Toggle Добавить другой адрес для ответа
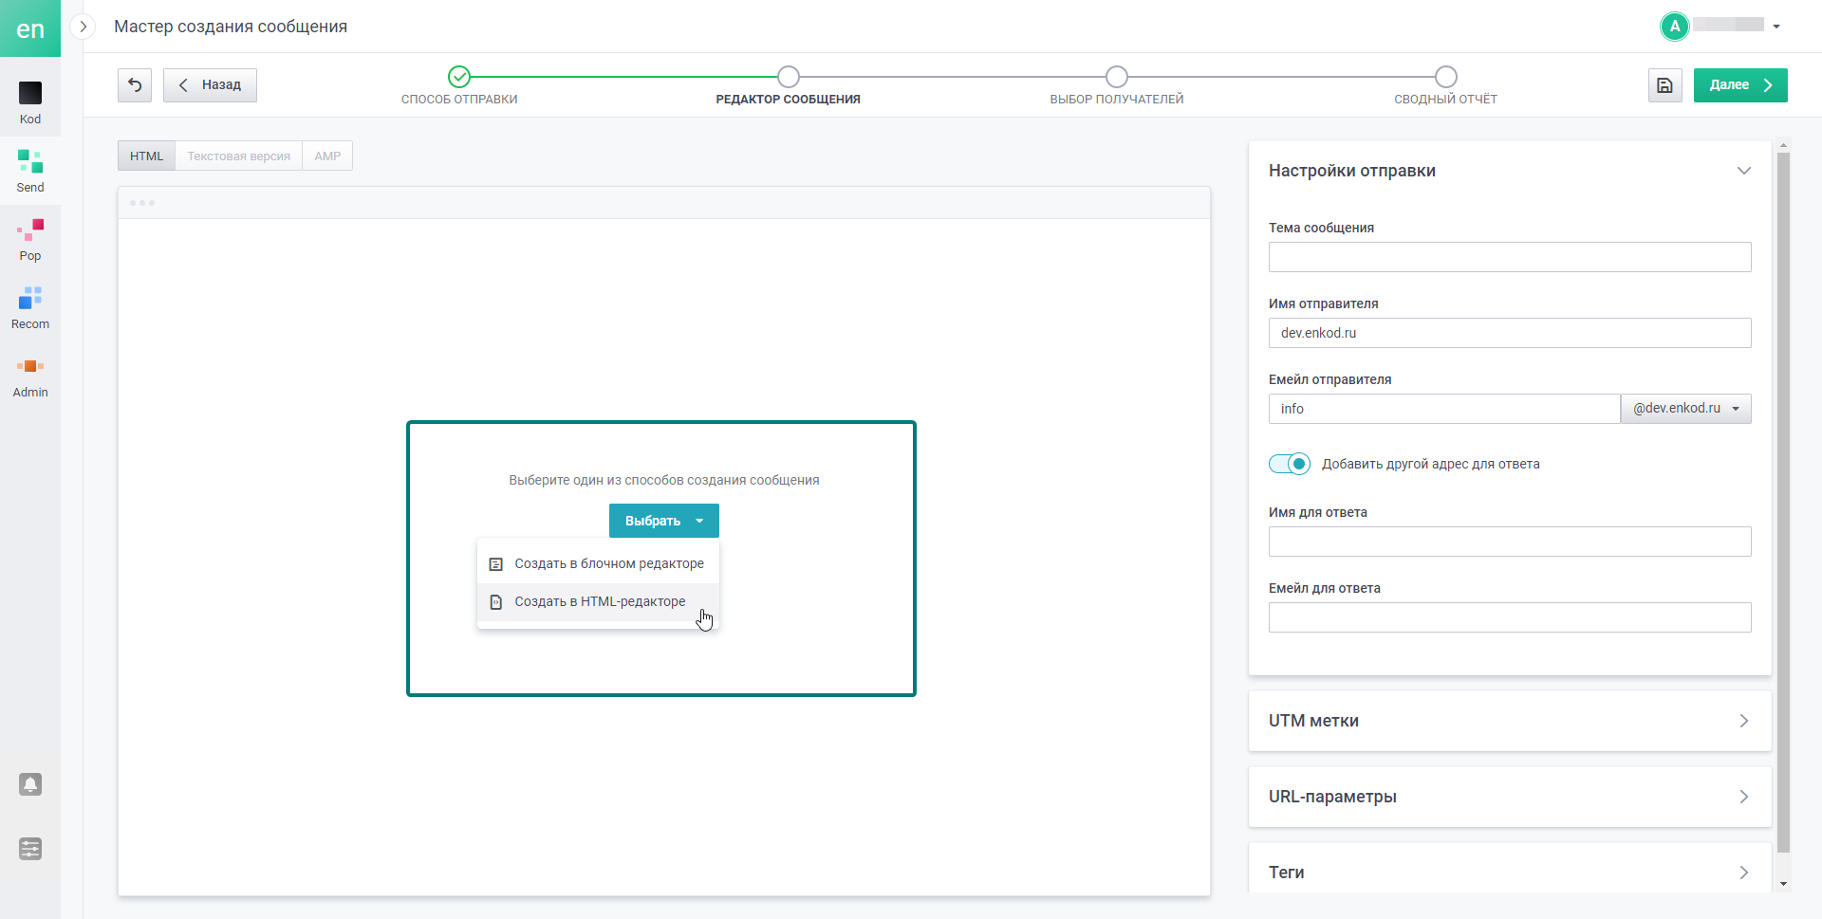The width and height of the screenshot is (1822, 919). click(1290, 464)
